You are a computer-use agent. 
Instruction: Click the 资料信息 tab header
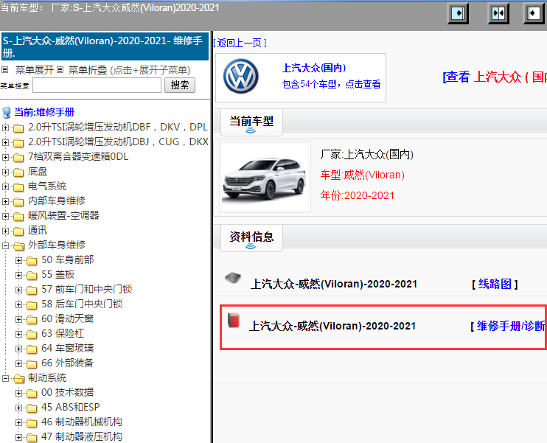[251, 238]
